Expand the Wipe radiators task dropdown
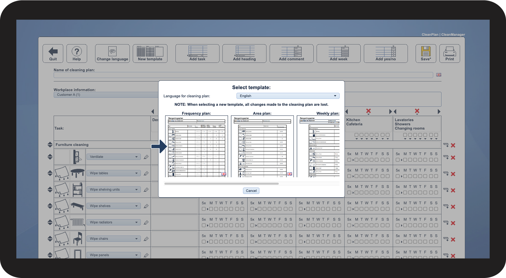Image resolution: width=506 pixels, height=278 pixels. coord(136,222)
